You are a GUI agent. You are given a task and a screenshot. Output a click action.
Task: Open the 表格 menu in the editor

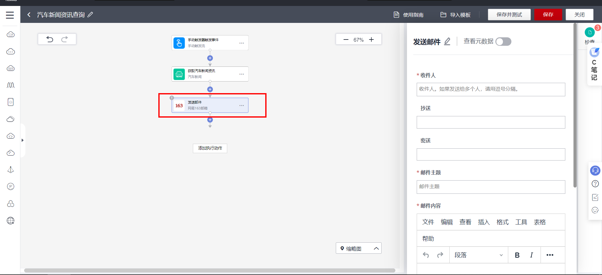[x=540, y=222]
